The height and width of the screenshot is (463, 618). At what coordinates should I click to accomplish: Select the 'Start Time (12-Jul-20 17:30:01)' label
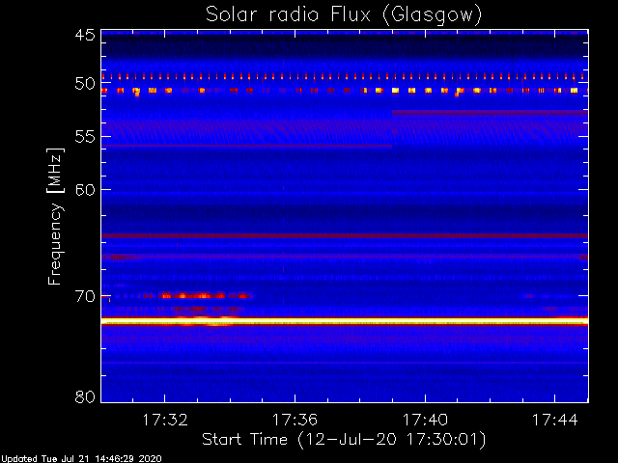[344, 440]
